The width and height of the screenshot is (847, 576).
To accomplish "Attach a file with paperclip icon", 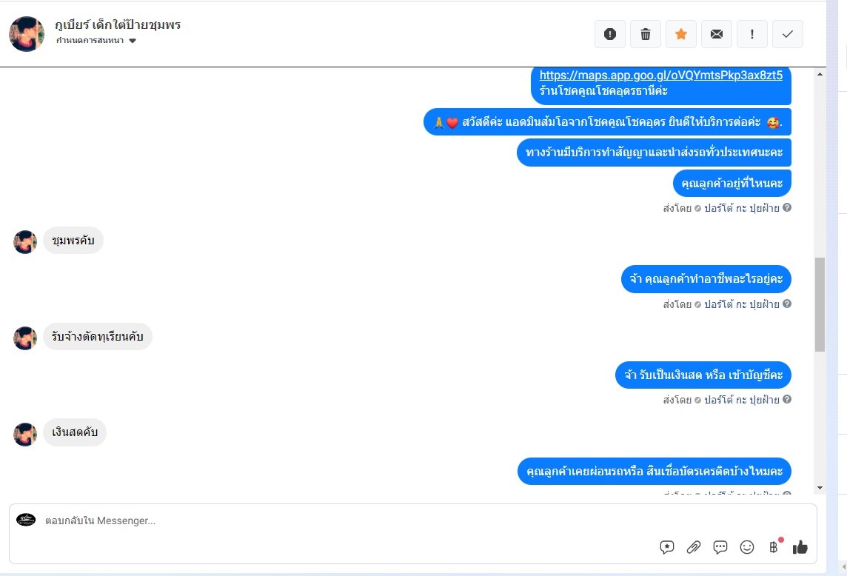I will coord(694,547).
